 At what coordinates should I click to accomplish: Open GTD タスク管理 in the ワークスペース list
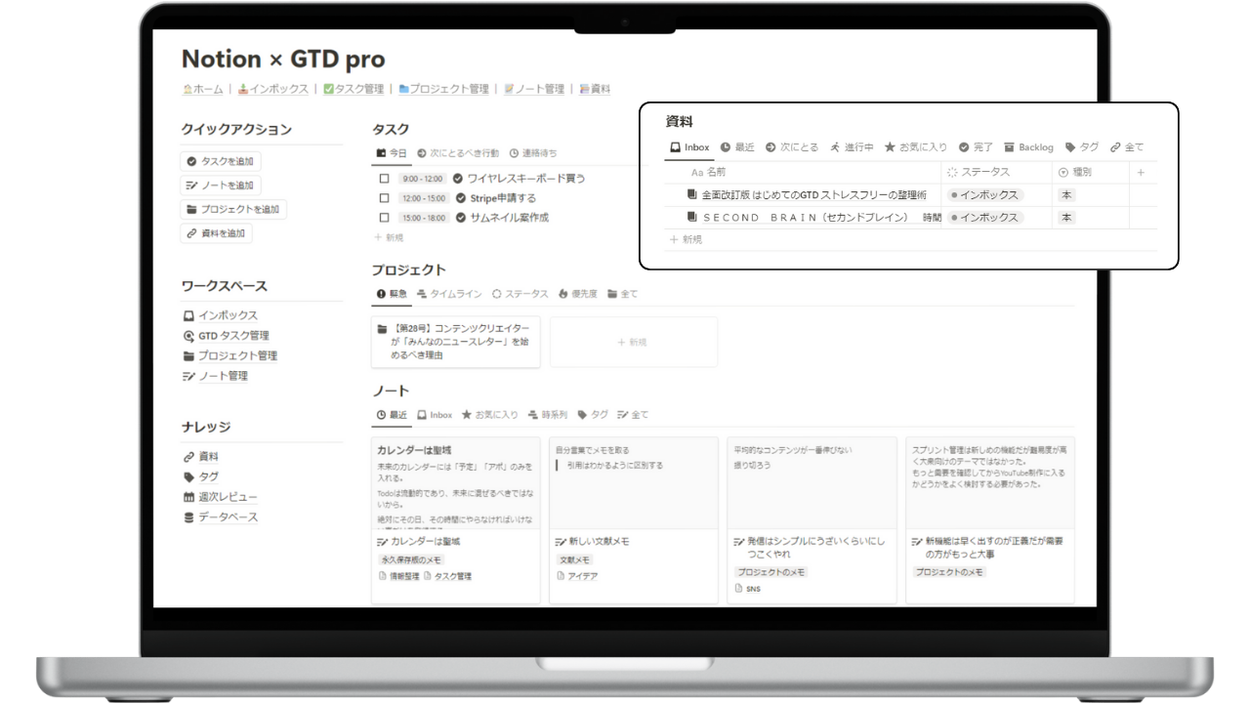(x=226, y=336)
